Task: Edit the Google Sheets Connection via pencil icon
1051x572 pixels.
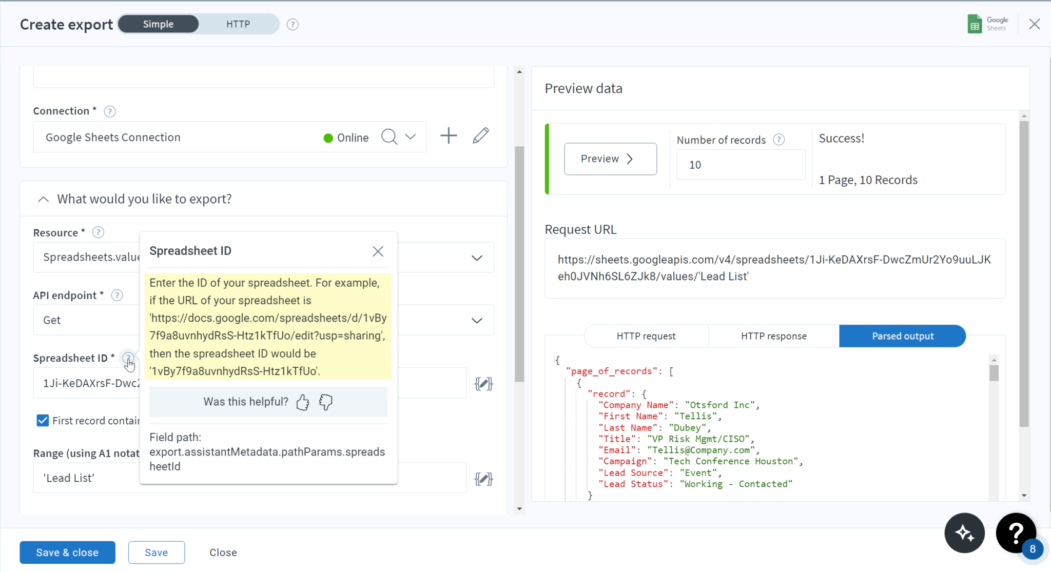Action: pos(479,135)
